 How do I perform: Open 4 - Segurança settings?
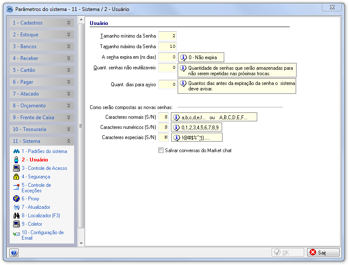pyautogui.click(x=36, y=177)
